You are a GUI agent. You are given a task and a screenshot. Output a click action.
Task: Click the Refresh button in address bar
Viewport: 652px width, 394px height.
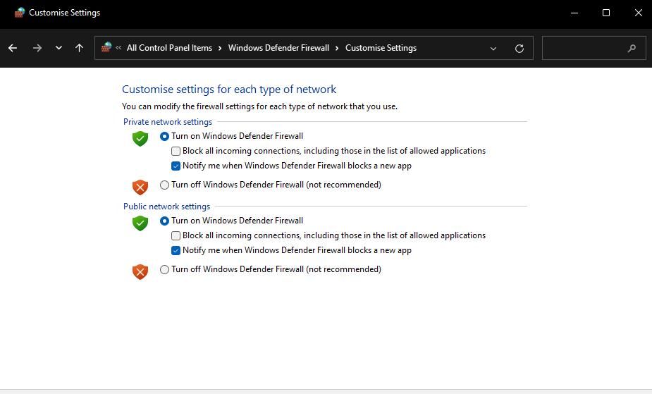click(519, 49)
